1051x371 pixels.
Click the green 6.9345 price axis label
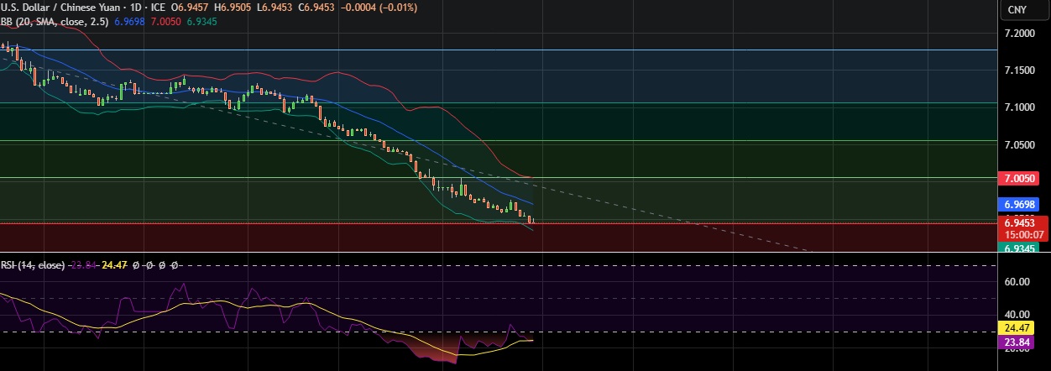click(1018, 248)
